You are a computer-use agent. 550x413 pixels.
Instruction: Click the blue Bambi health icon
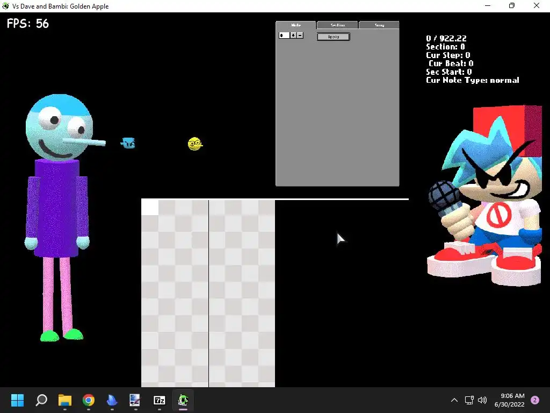coord(128,143)
